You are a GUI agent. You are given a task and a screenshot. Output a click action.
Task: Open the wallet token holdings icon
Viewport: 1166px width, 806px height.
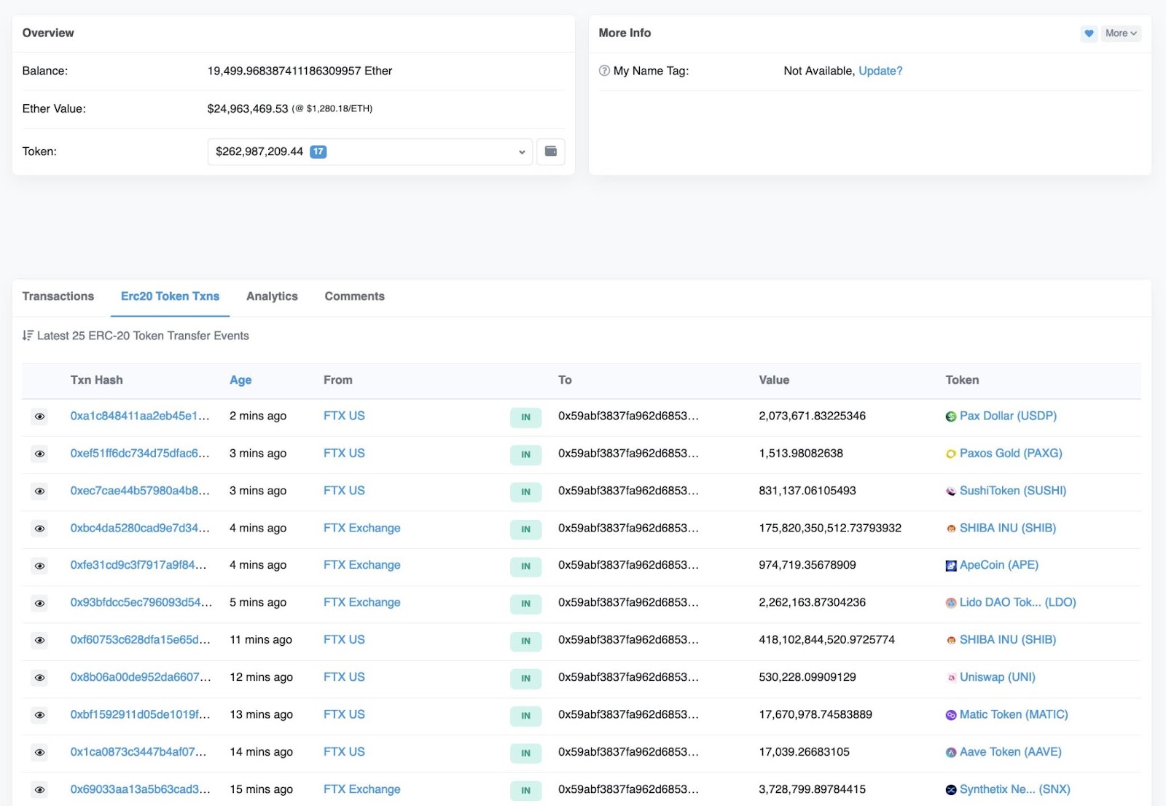pyautogui.click(x=551, y=151)
